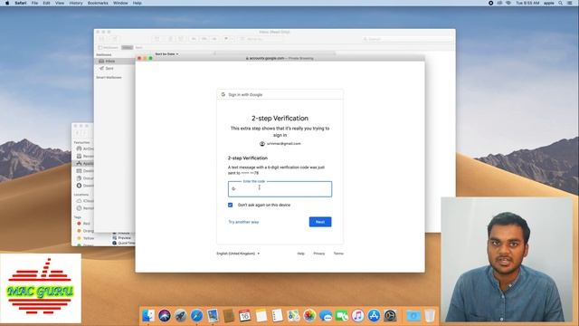Click the date and time in menu bar
The image size is (579, 326).
point(527,3)
